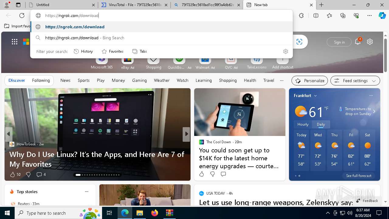389x219 pixels.
Task: Open the weather card more options
Action: click(371, 96)
